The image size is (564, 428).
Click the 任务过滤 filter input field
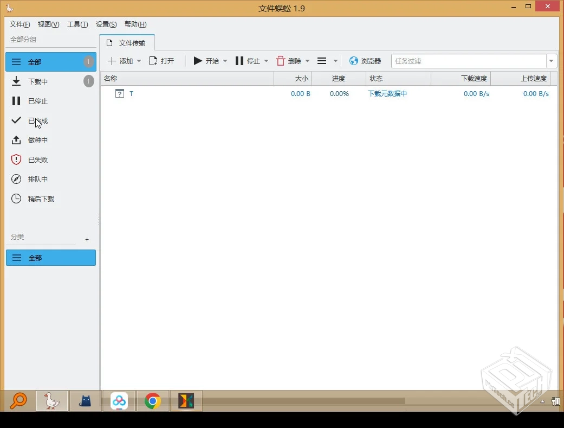(466, 61)
